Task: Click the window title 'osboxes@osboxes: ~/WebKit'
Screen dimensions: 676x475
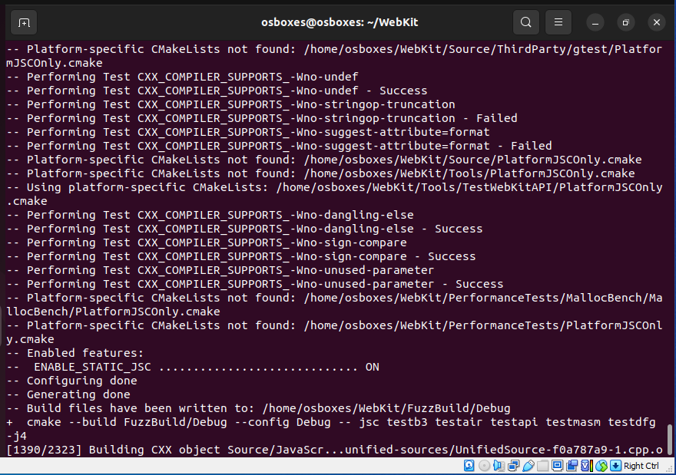Action: [340, 22]
